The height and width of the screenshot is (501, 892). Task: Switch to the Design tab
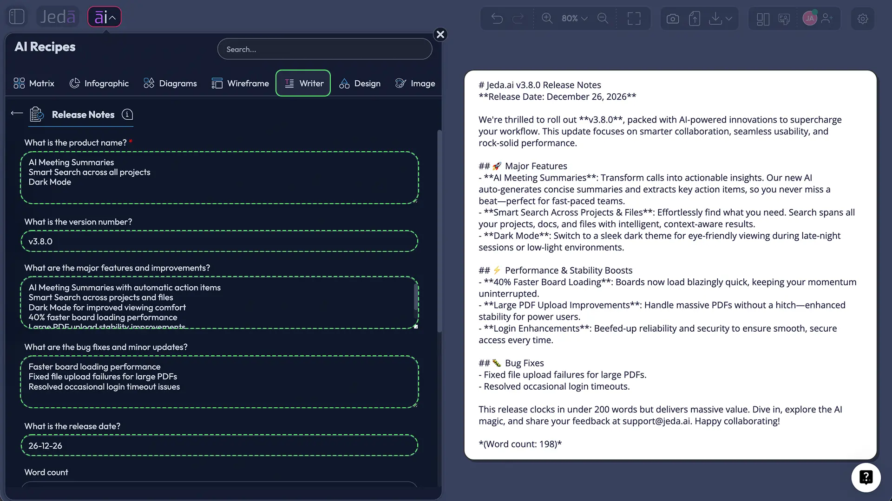pos(360,83)
